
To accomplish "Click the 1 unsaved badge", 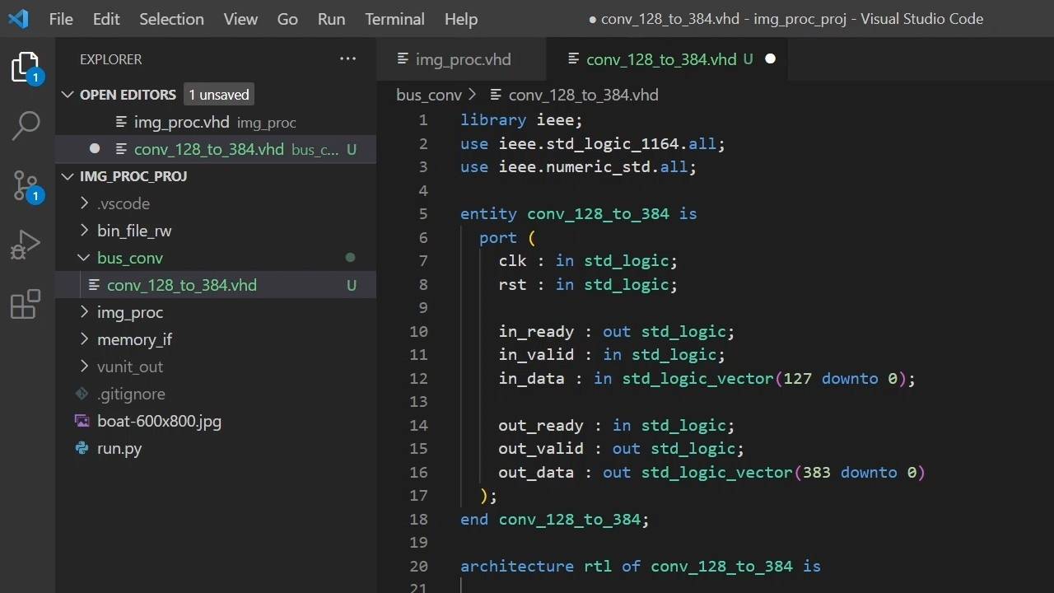I will 219,95.
